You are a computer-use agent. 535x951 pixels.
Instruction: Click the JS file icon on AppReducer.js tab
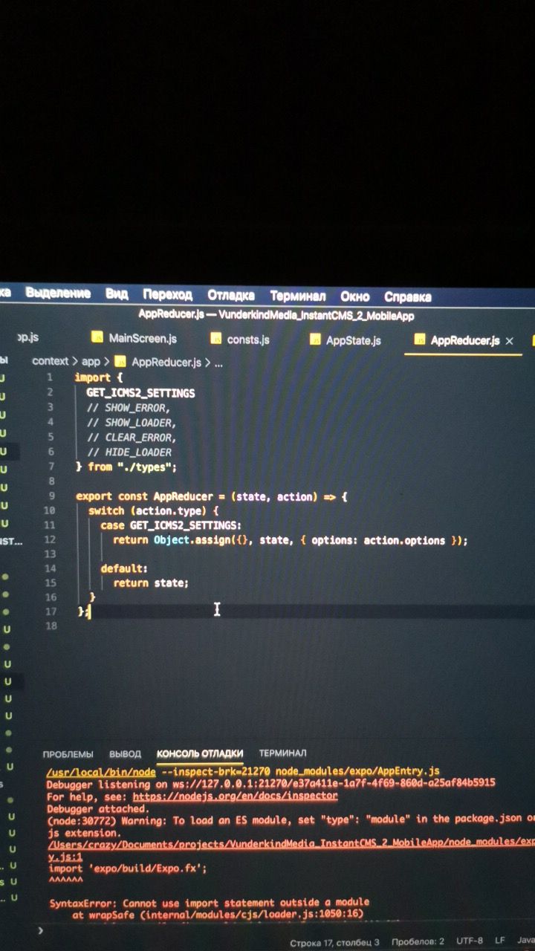pos(419,340)
